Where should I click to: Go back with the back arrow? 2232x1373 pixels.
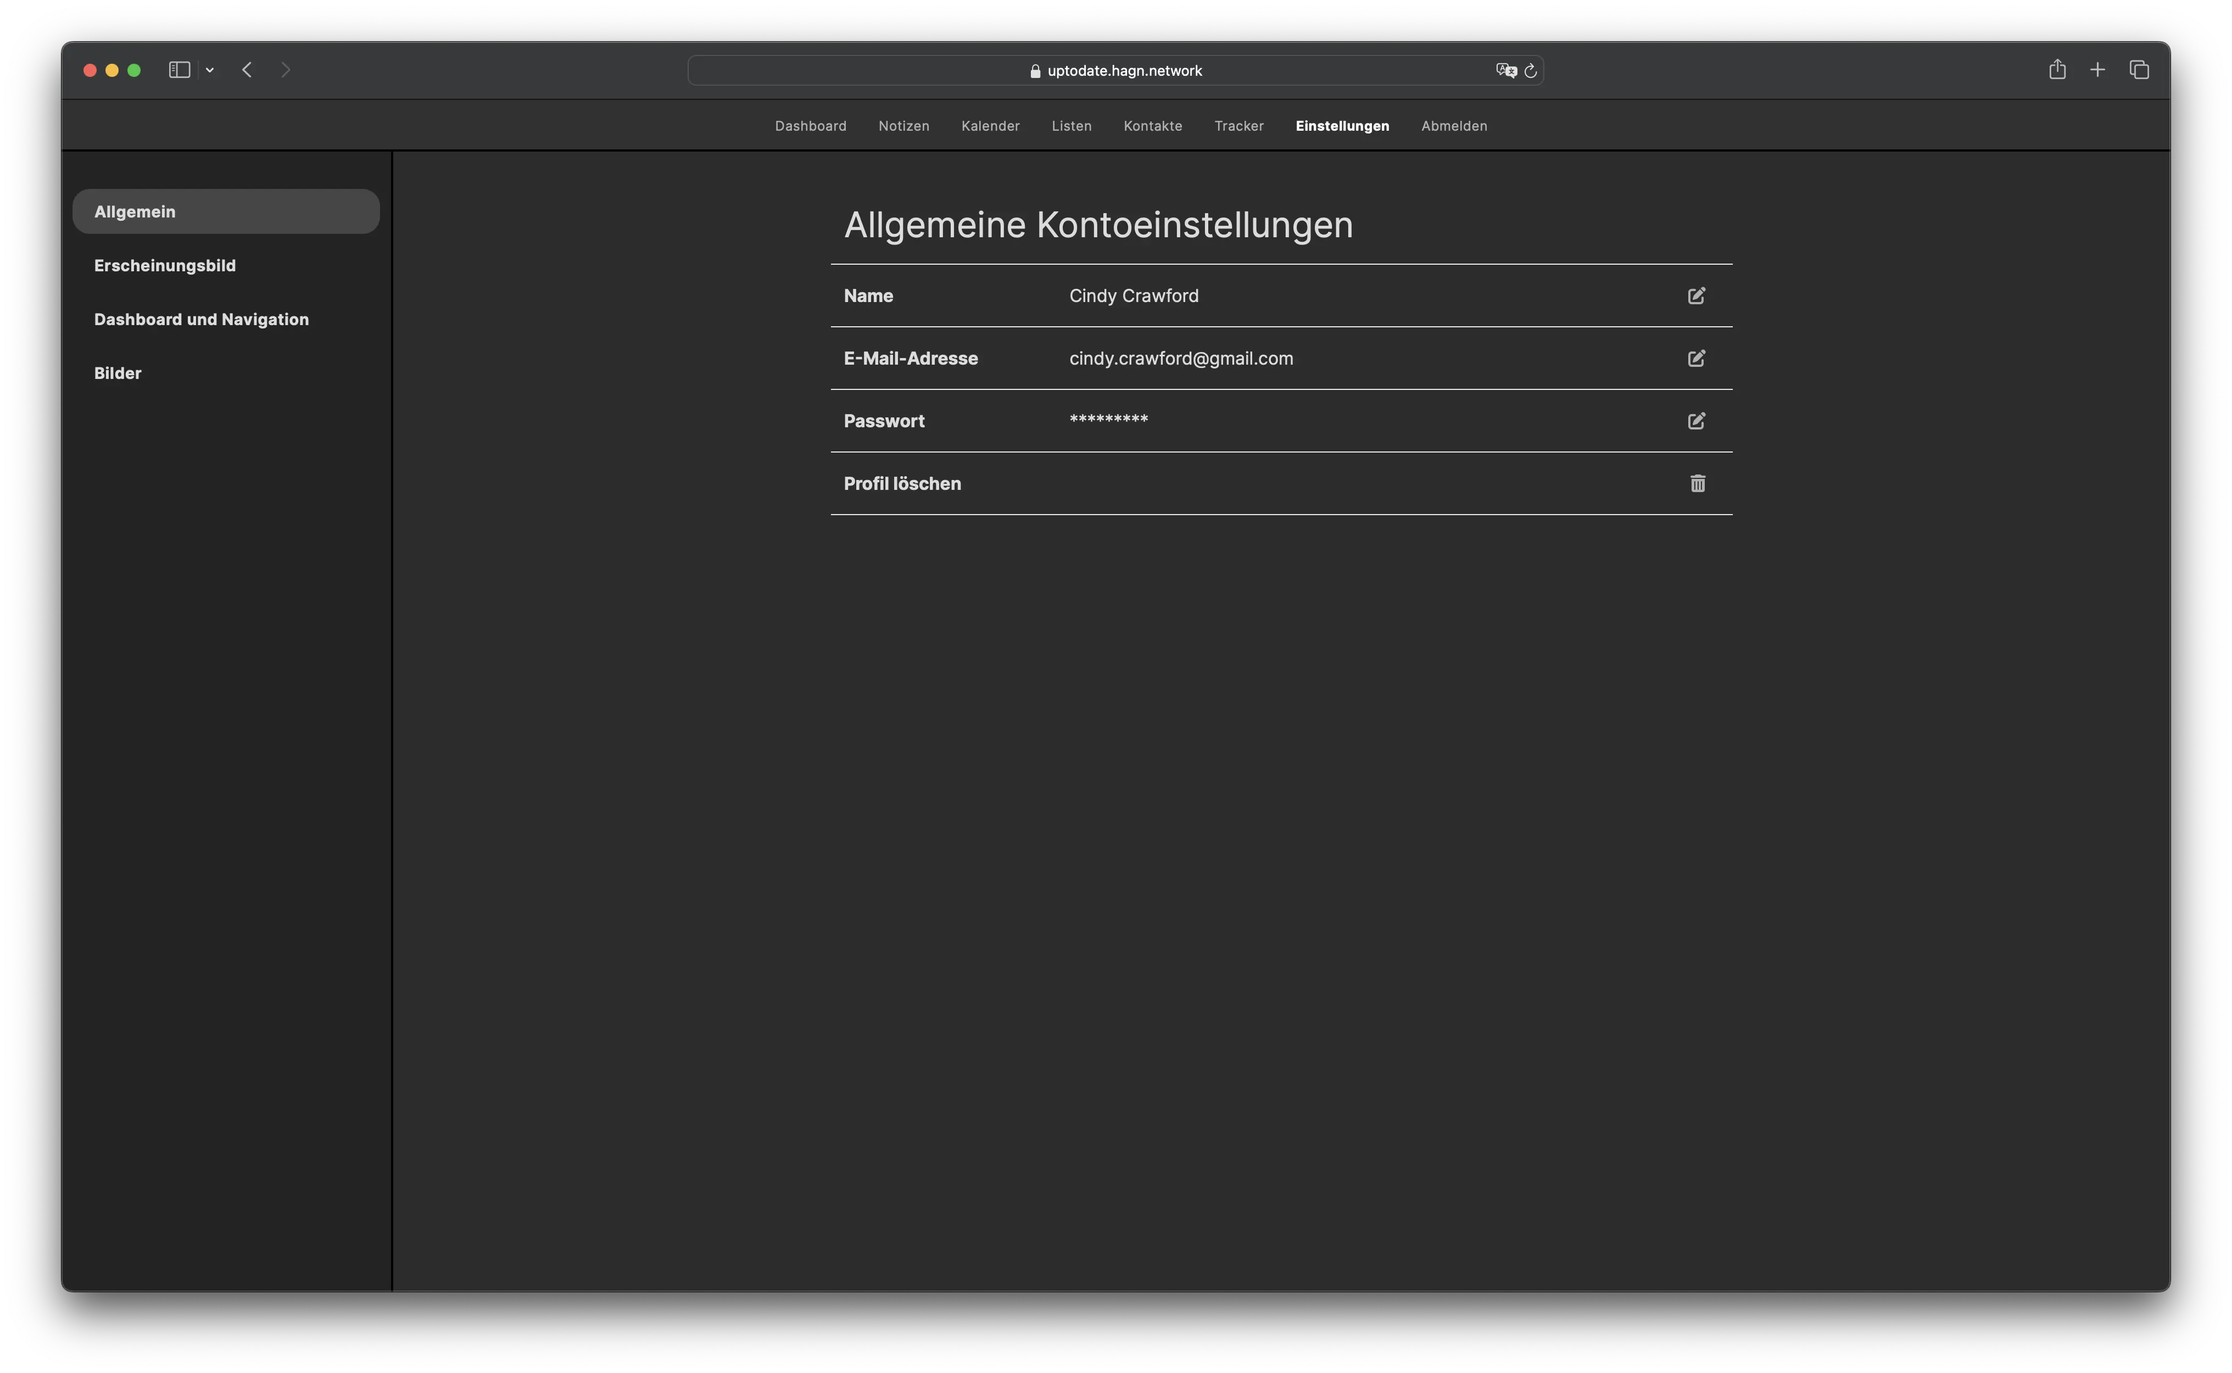tap(247, 70)
